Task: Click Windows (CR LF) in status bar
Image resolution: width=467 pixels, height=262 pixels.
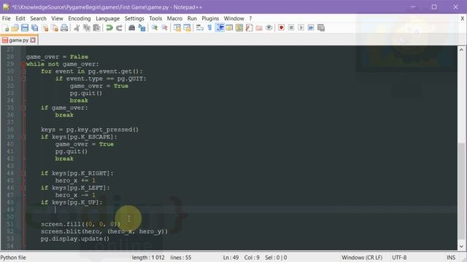Action: 362,258
